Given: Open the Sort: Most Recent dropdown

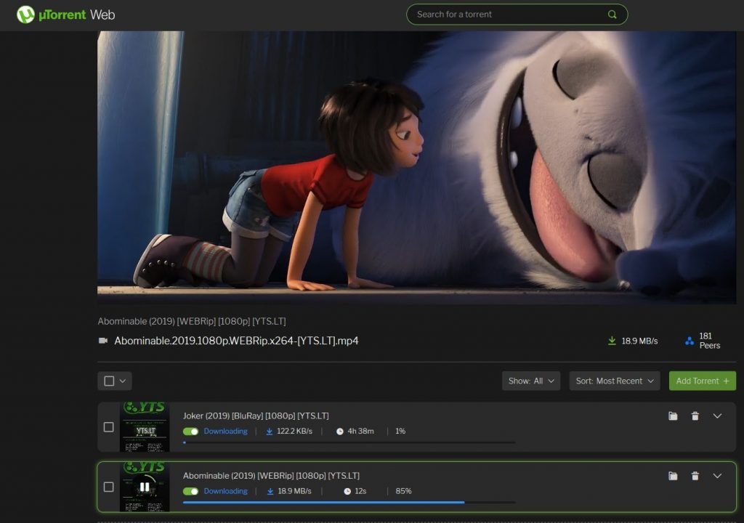Looking at the screenshot, I should click(615, 381).
